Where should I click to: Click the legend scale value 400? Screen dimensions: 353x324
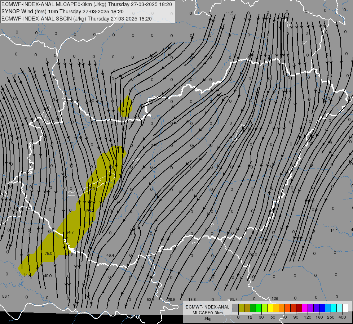click(x=342, y=317)
